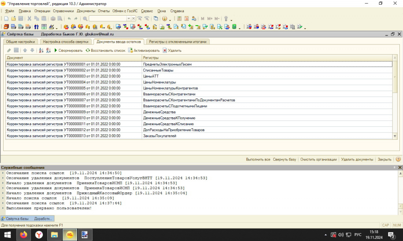Open the Отчеты menu

pyautogui.click(x=104, y=11)
